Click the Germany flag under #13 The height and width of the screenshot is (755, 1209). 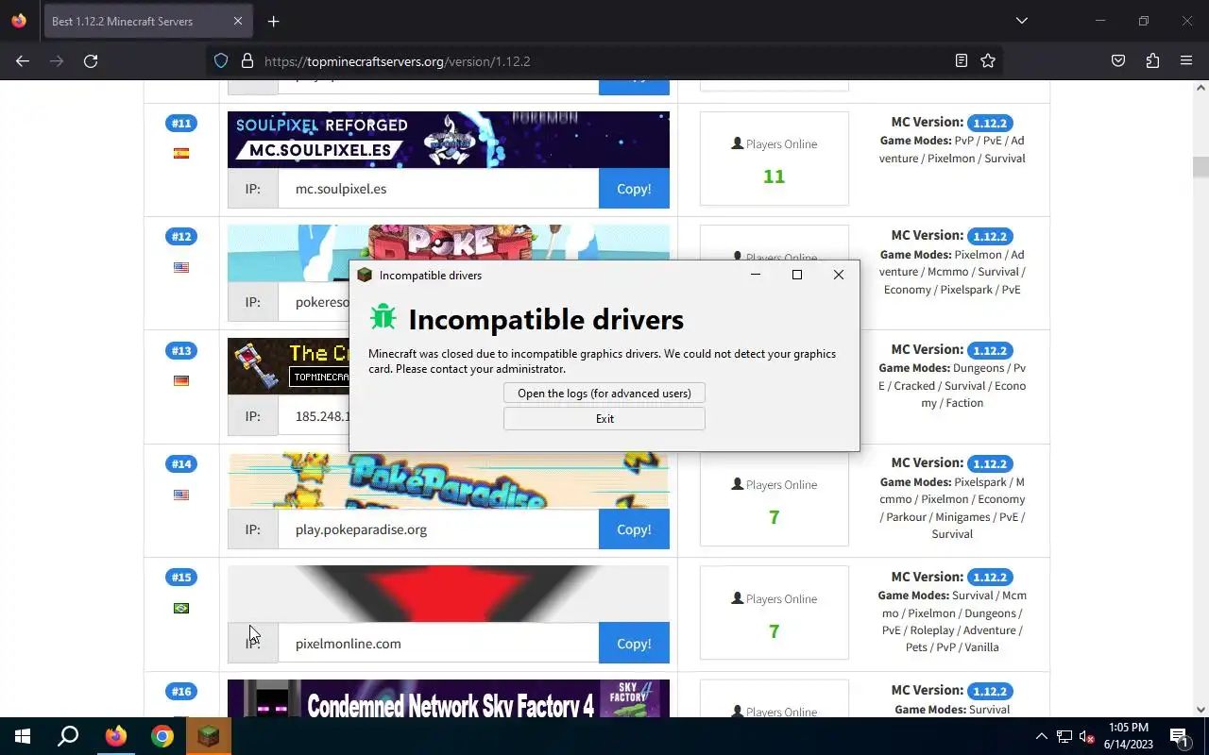click(181, 380)
